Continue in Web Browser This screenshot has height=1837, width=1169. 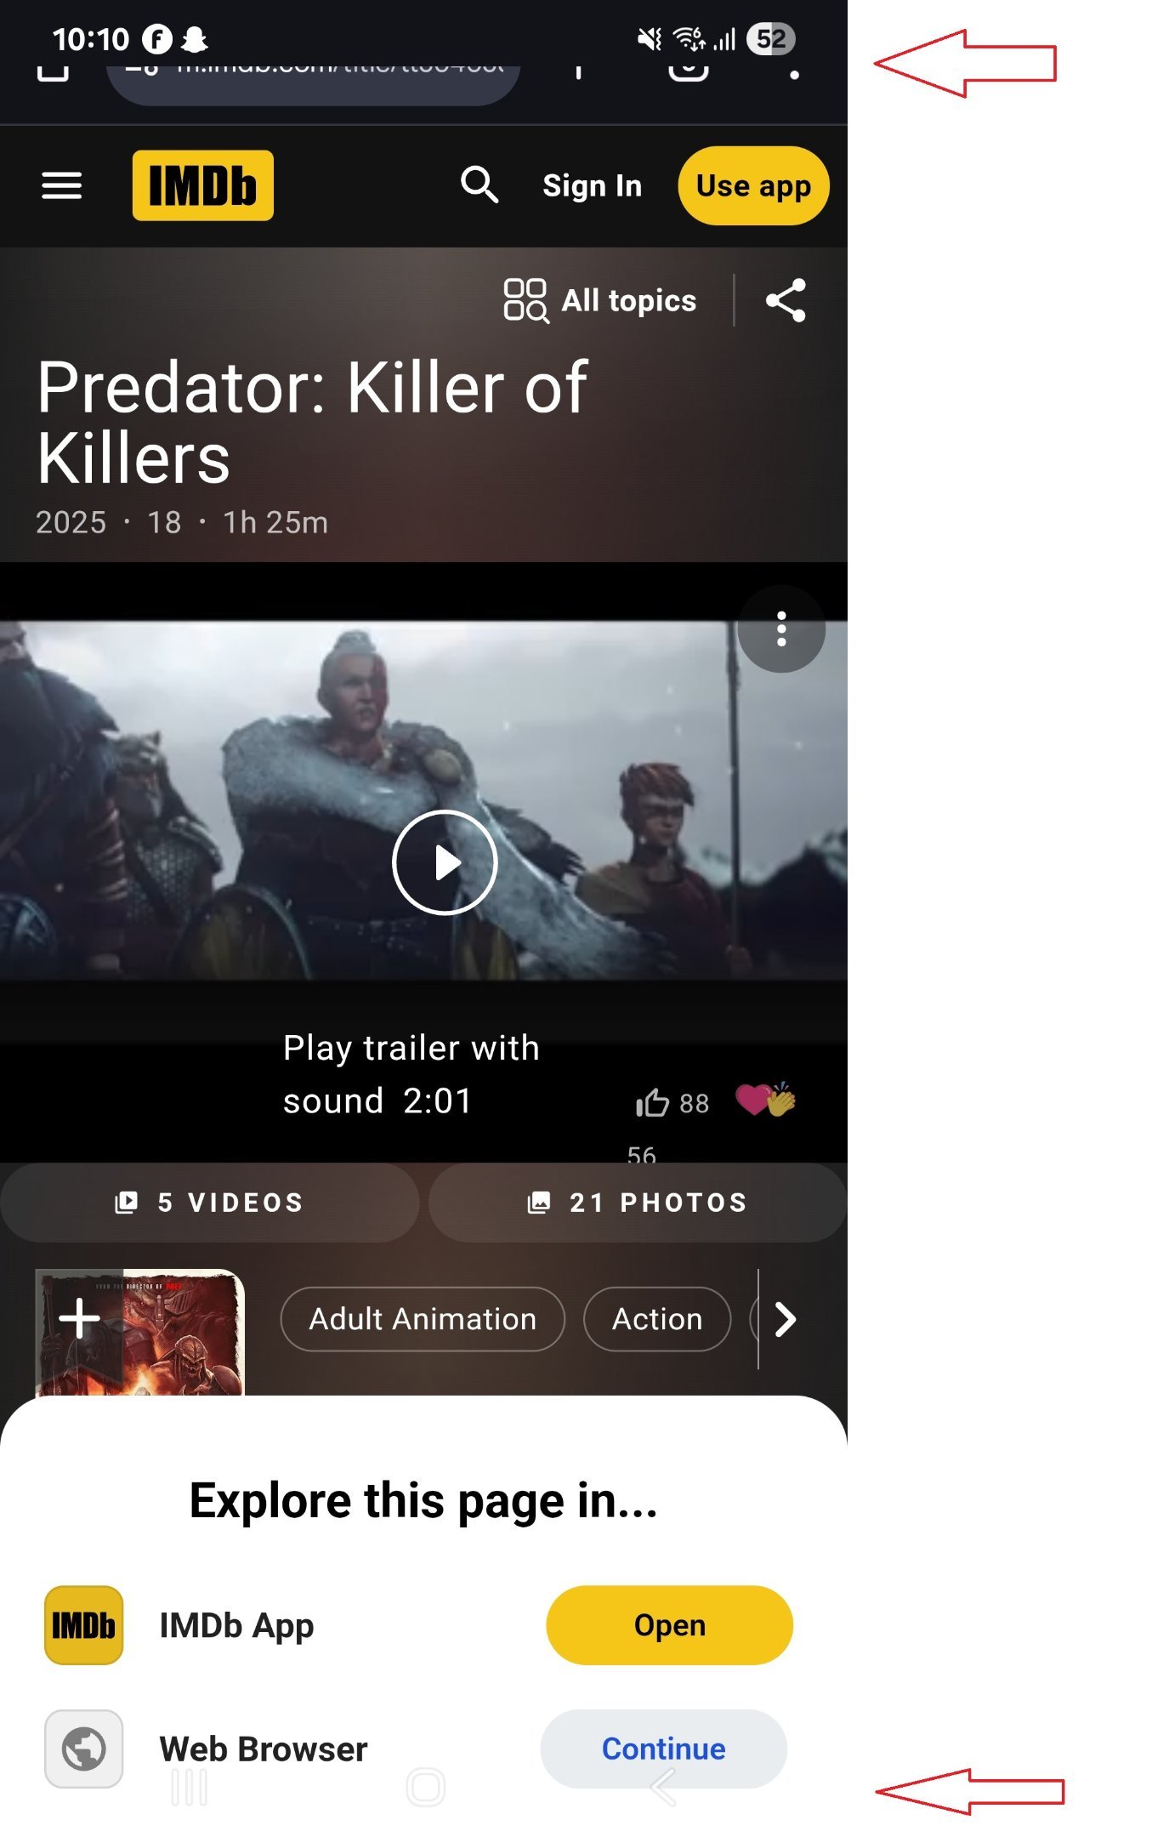[x=664, y=1749]
